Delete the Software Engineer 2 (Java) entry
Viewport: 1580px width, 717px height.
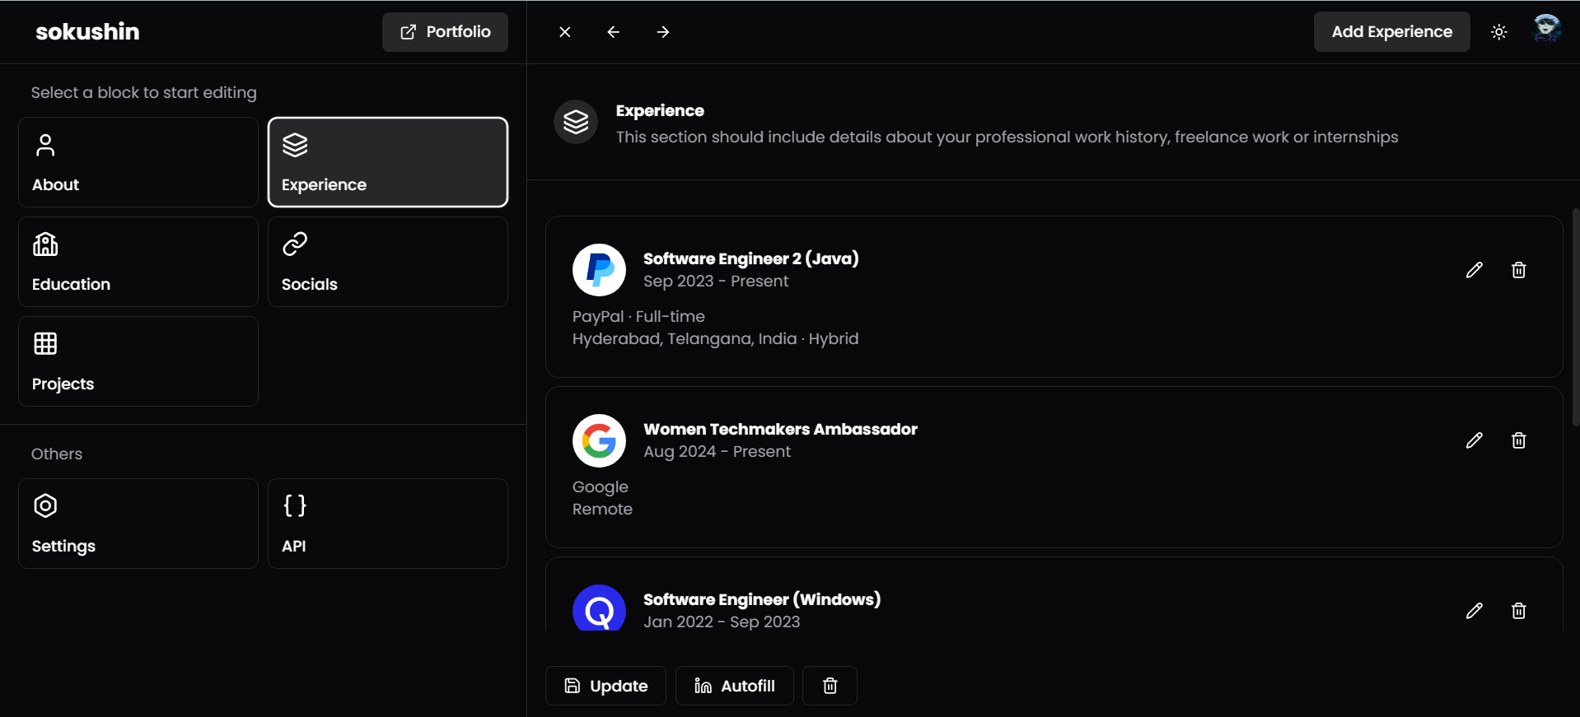coord(1518,270)
